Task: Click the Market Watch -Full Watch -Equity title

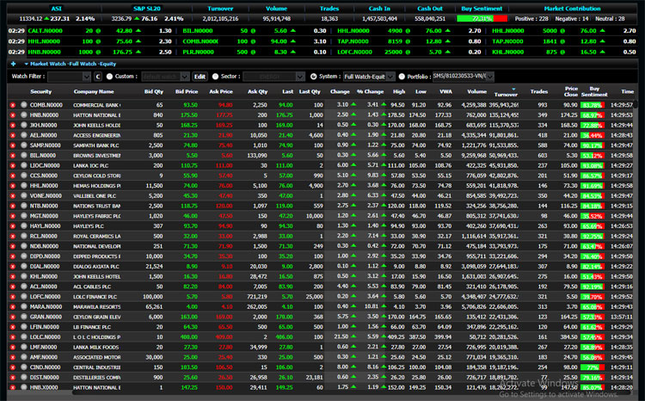Action: [x=73, y=64]
